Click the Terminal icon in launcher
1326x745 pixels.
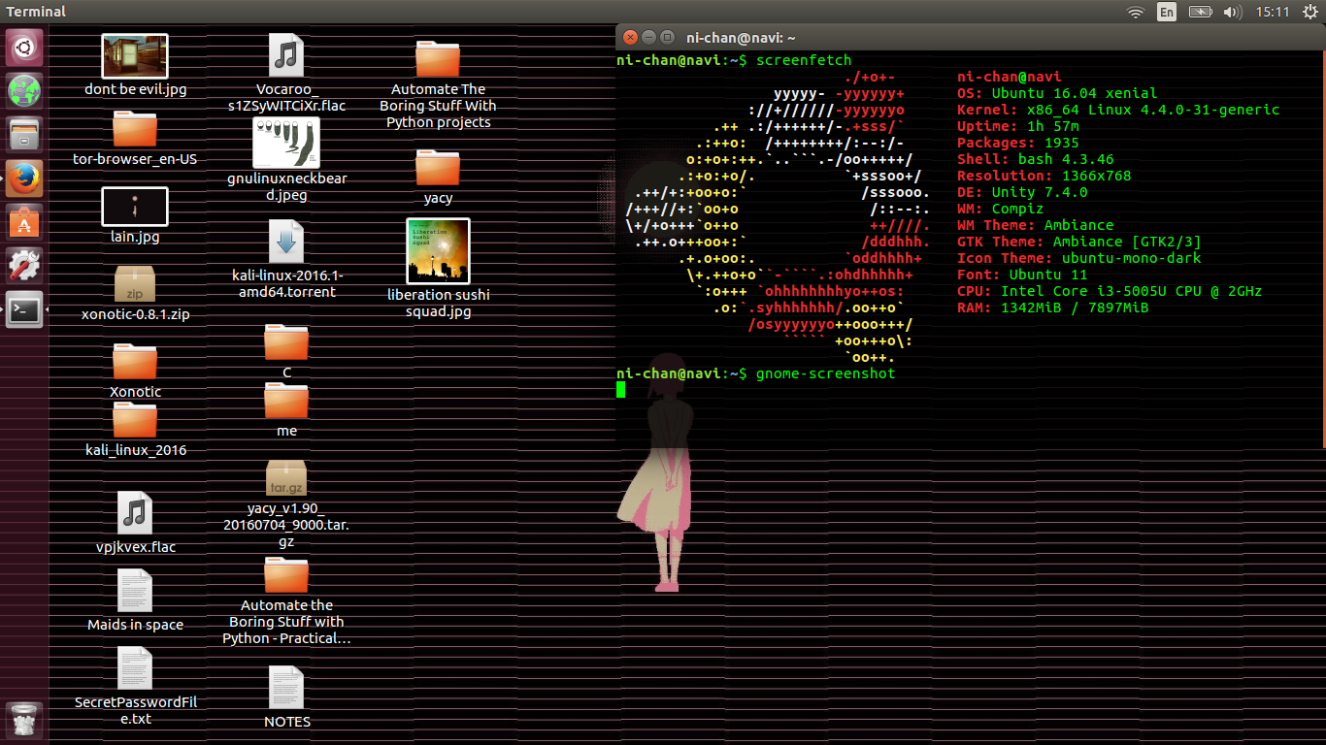(x=24, y=310)
